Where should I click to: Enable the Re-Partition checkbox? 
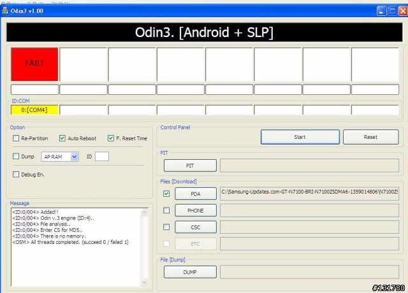click(x=16, y=138)
